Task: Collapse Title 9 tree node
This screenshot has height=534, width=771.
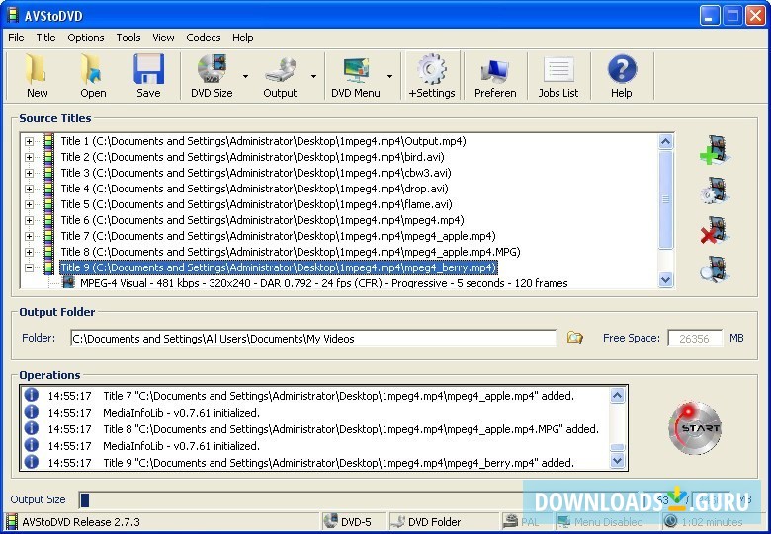Action: [x=29, y=267]
